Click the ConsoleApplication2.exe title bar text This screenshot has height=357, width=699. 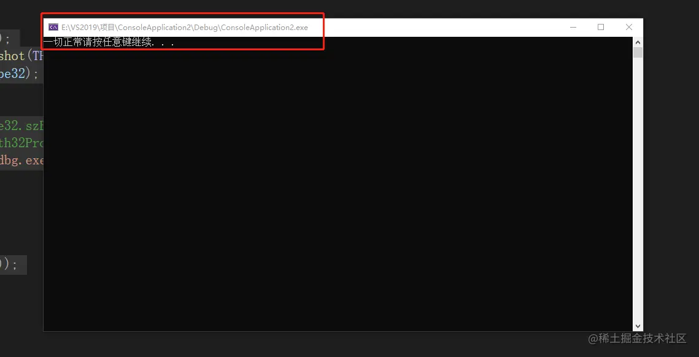tap(185, 27)
